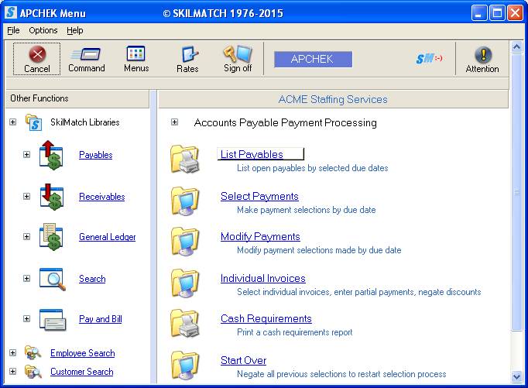
Task: Click the Search magnifier window icon
Action: [52, 279]
